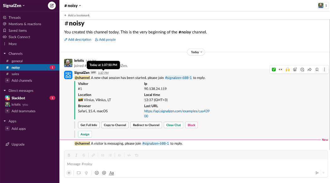This screenshot has height=183, width=330.
Task: Select the noisy channel in sidebar
Action: (x=30, y=67)
